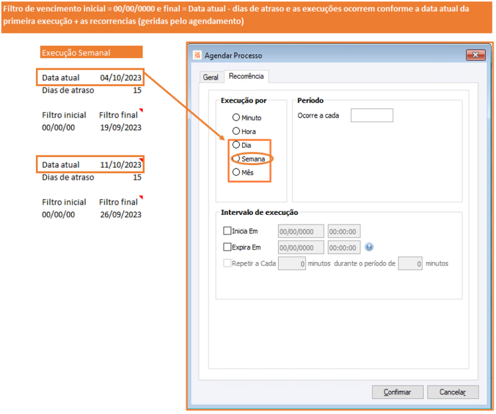Switch to the Geral tab
The height and width of the screenshot is (414, 496).
point(211,77)
